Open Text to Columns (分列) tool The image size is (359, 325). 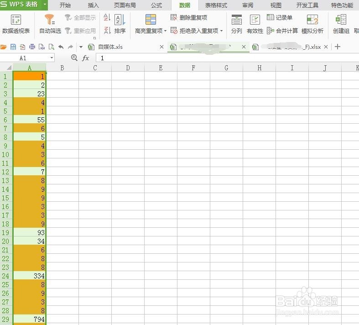pos(236,24)
